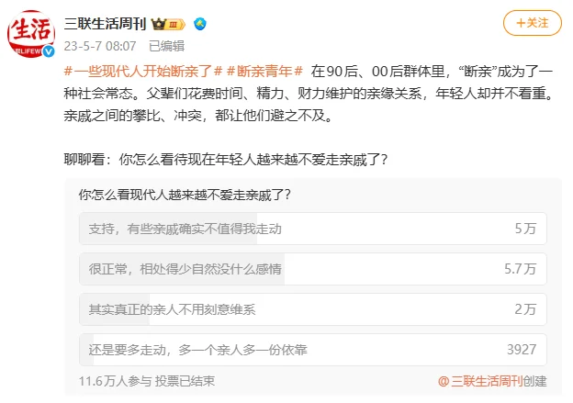Click the 三联生活周刊 profile avatar

31,33
